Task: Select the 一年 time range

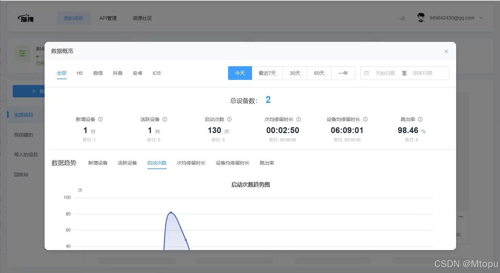Action: (343, 73)
